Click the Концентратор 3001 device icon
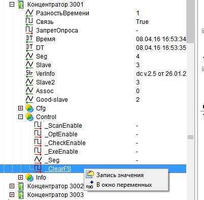Screen dimensions: 204x200 pos(21,5)
